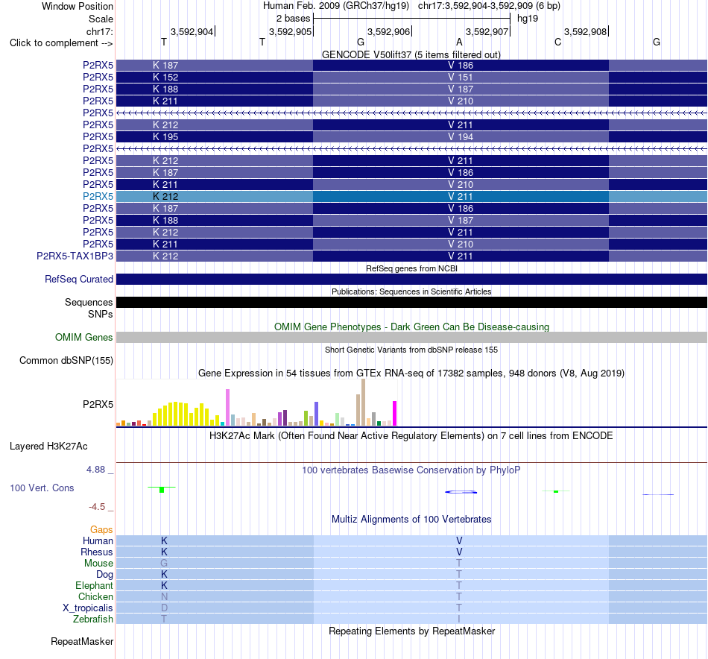Viewport: 708px width, 659px height.
Task: Click the X_tropicalis species label
Action: click(88, 608)
